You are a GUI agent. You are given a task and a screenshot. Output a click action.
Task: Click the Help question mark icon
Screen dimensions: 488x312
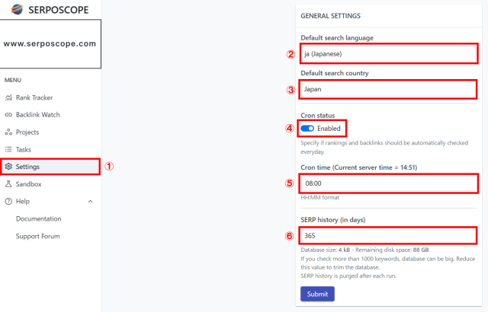click(x=8, y=202)
